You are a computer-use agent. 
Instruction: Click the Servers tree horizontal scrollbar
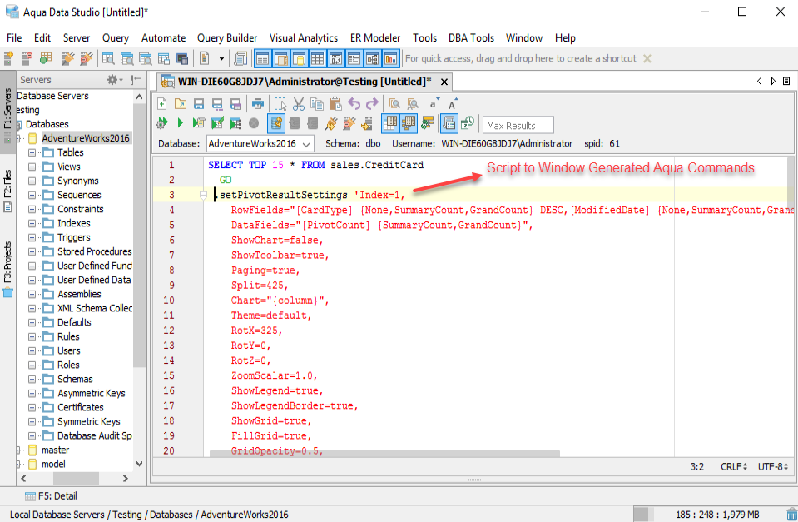pyautogui.click(x=76, y=478)
